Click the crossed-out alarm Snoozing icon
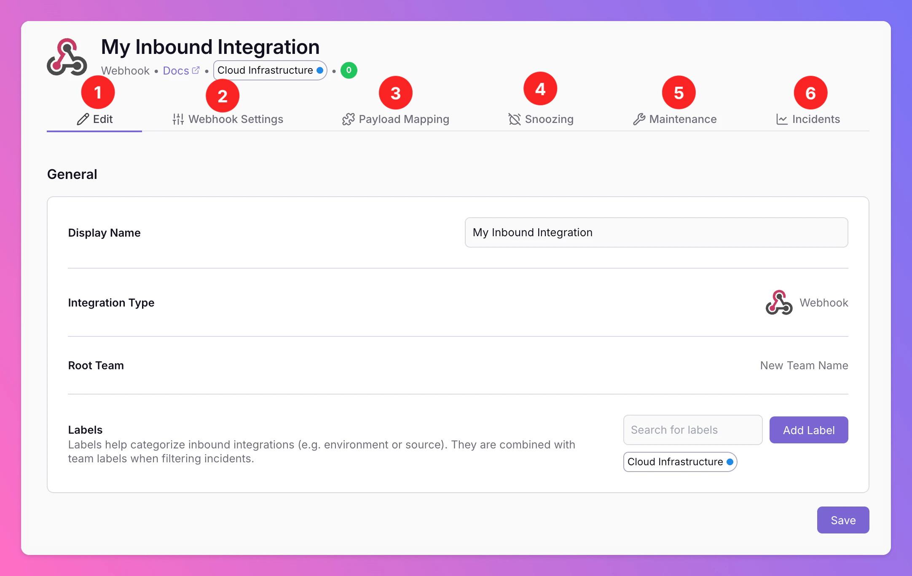Image resolution: width=912 pixels, height=576 pixels. coord(514,119)
